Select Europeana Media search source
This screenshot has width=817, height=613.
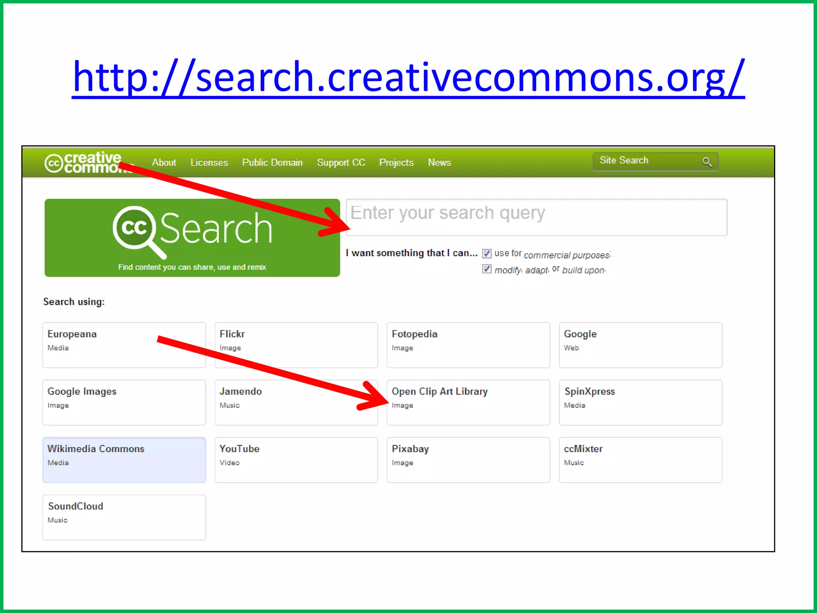coord(124,345)
